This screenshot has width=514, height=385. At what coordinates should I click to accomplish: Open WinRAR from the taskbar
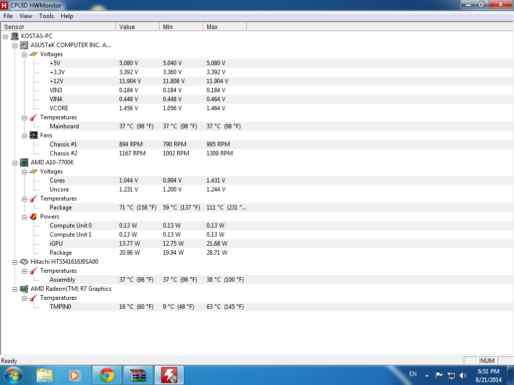tap(138, 375)
